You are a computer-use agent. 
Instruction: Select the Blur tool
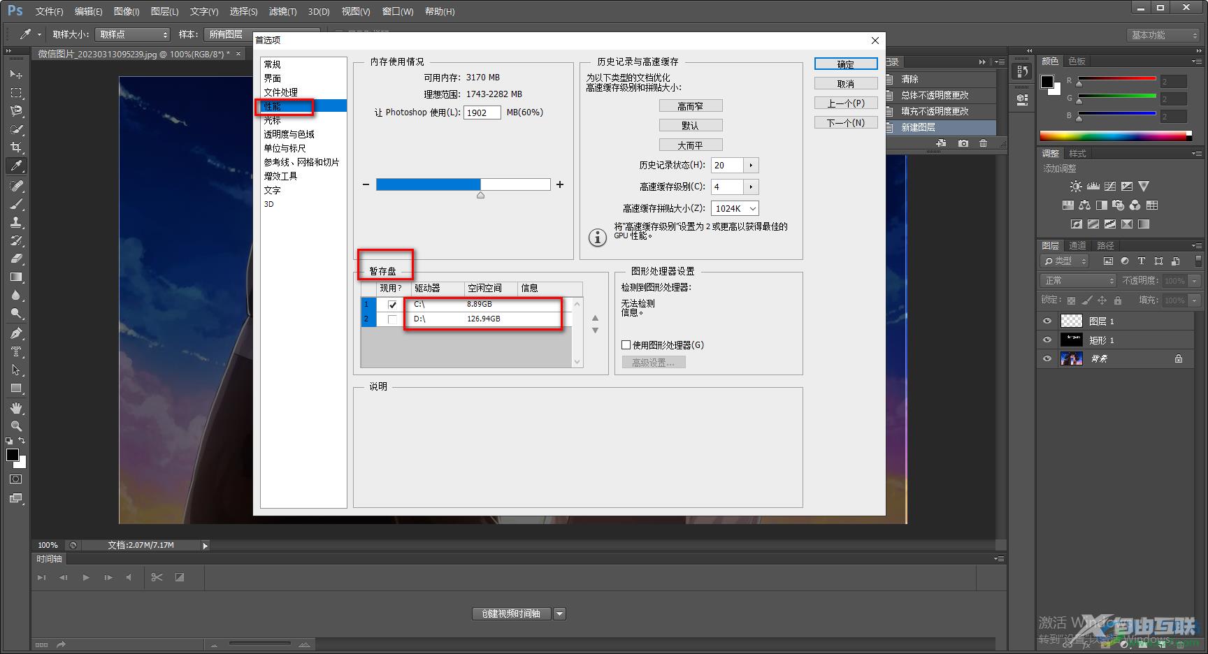(x=15, y=295)
